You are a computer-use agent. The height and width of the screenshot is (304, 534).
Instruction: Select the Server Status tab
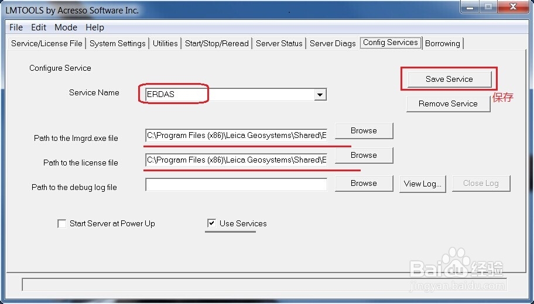point(279,43)
